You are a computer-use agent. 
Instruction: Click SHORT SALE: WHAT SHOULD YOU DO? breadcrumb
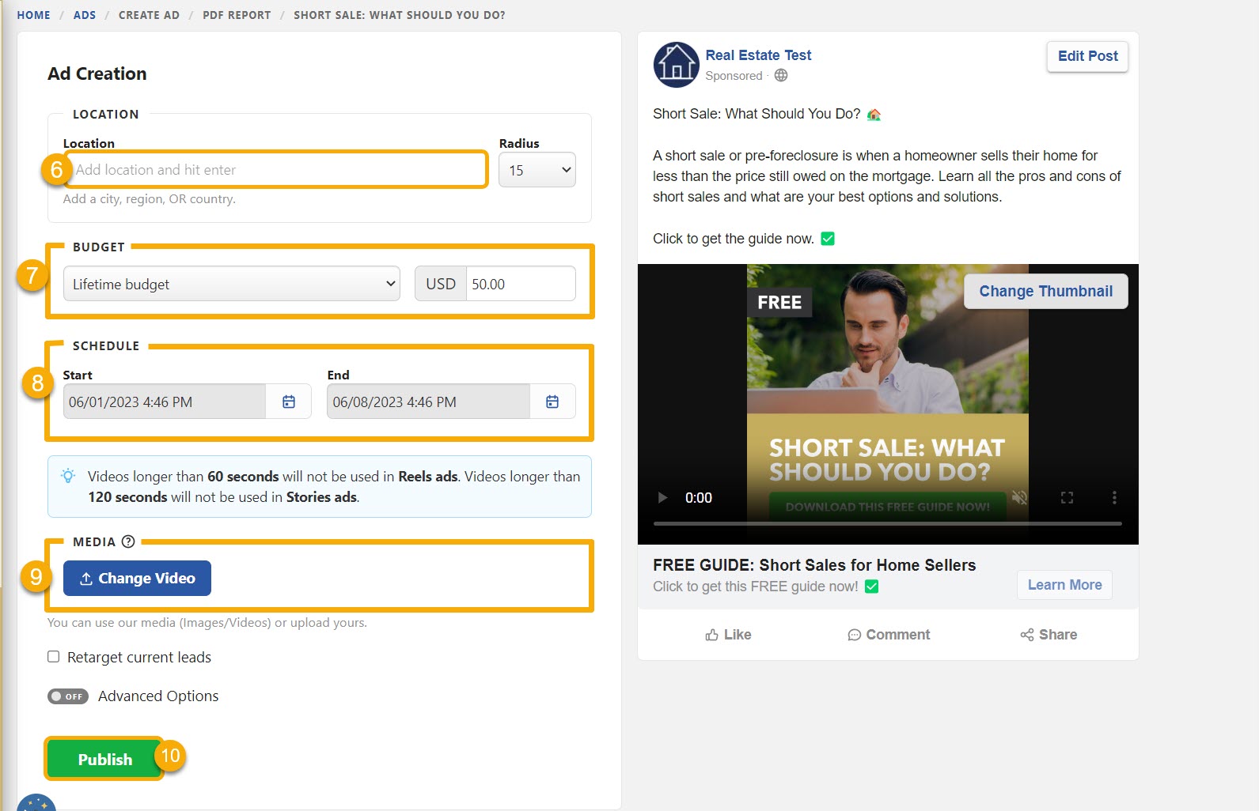coord(400,15)
